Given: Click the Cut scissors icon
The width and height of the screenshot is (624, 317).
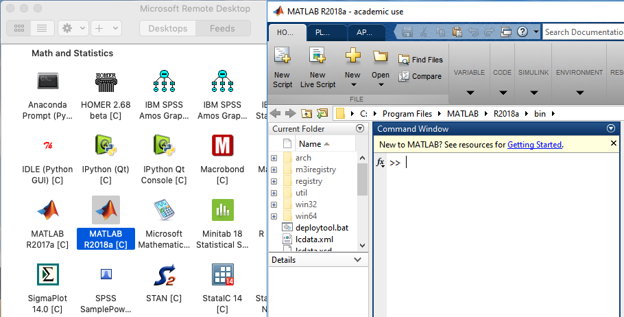Looking at the screenshot, I should [x=424, y=32].
